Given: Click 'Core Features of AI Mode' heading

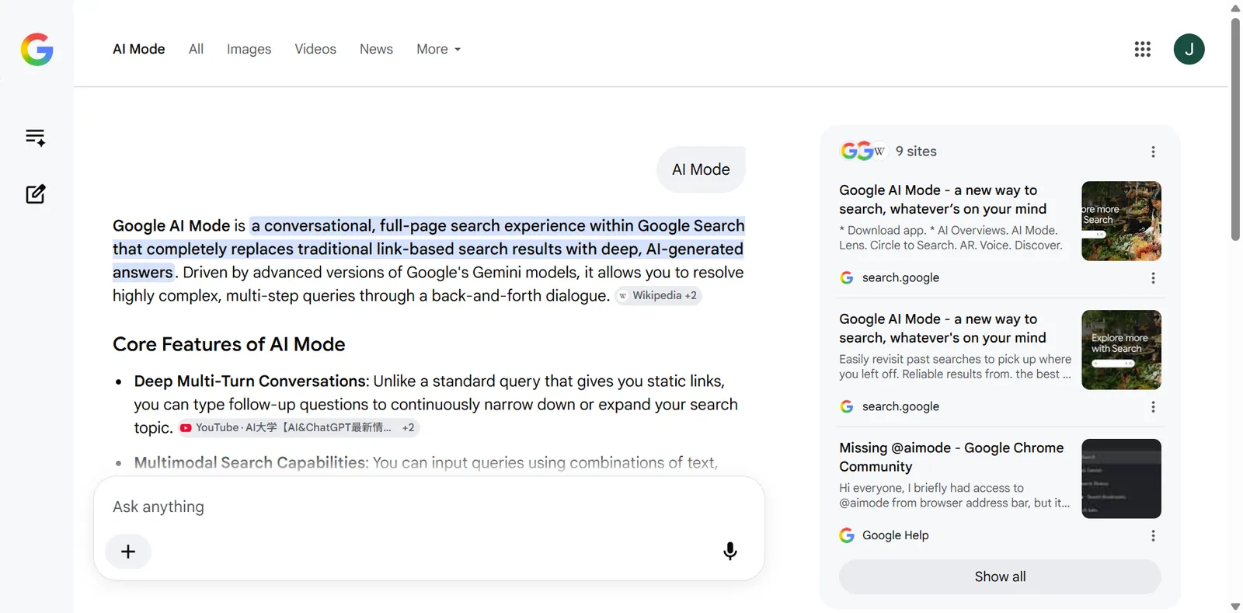Looking at the screenshot, I should coord(229,344).
